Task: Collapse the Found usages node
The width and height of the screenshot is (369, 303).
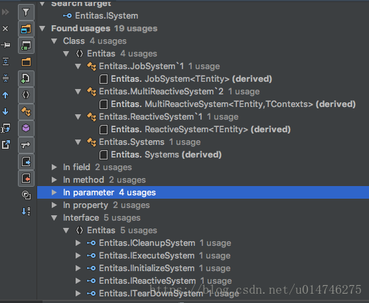Action: [x=42, y=29]
